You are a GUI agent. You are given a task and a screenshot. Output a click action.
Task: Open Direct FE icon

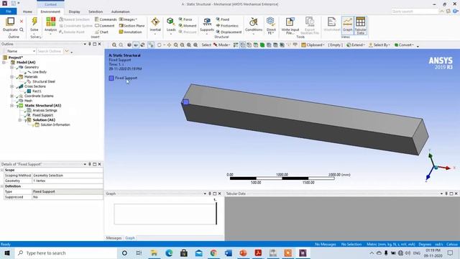pos(270,22)
